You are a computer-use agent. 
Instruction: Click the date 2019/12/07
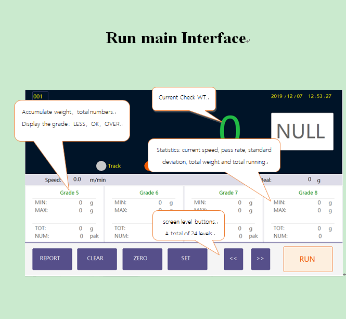point(287,96)
